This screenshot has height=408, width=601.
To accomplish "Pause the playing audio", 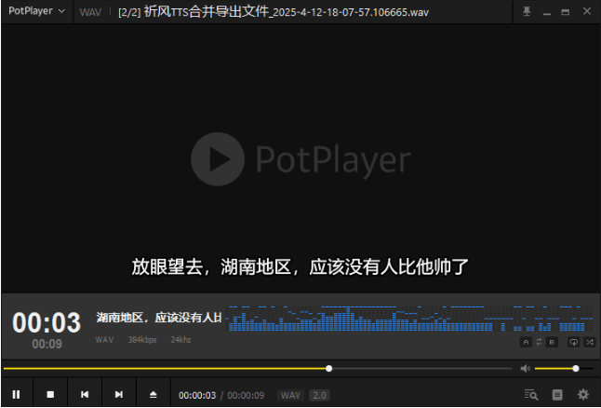I will pyautogui.click(x=16, y=395).
